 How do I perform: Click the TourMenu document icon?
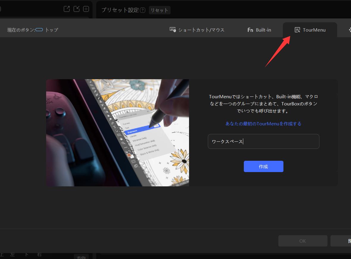[x=297, y=29]
